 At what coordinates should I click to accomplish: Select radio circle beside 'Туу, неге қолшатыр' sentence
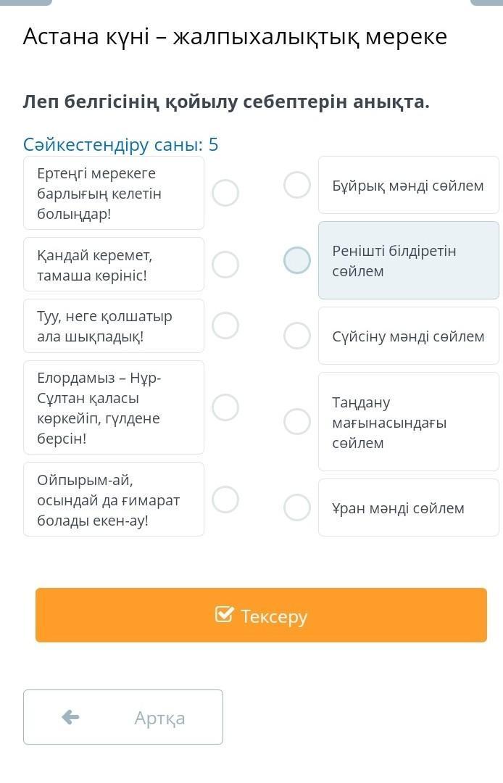click(x=225, y=326)
